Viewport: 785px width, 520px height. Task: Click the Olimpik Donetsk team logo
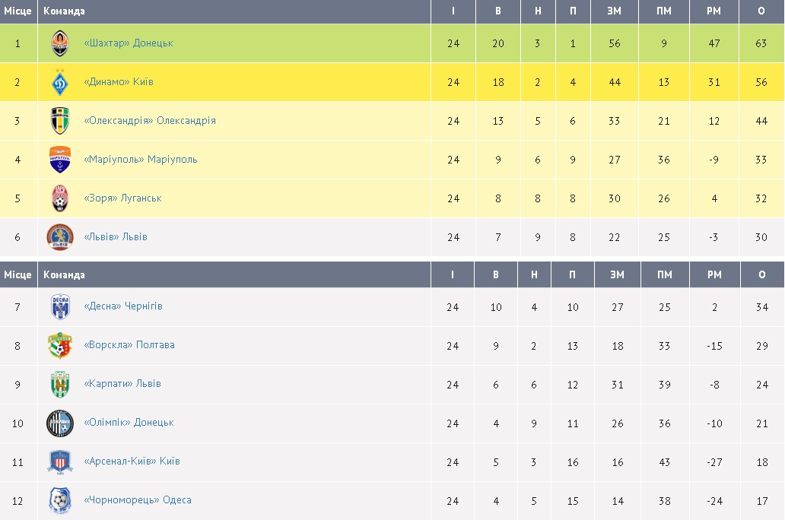click(60, 423)
